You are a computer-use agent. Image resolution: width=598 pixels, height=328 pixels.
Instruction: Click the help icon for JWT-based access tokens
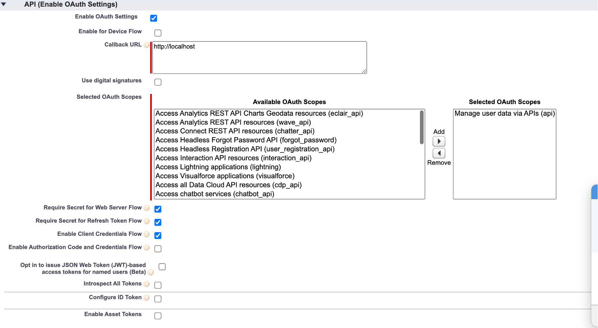pos(151,272)
